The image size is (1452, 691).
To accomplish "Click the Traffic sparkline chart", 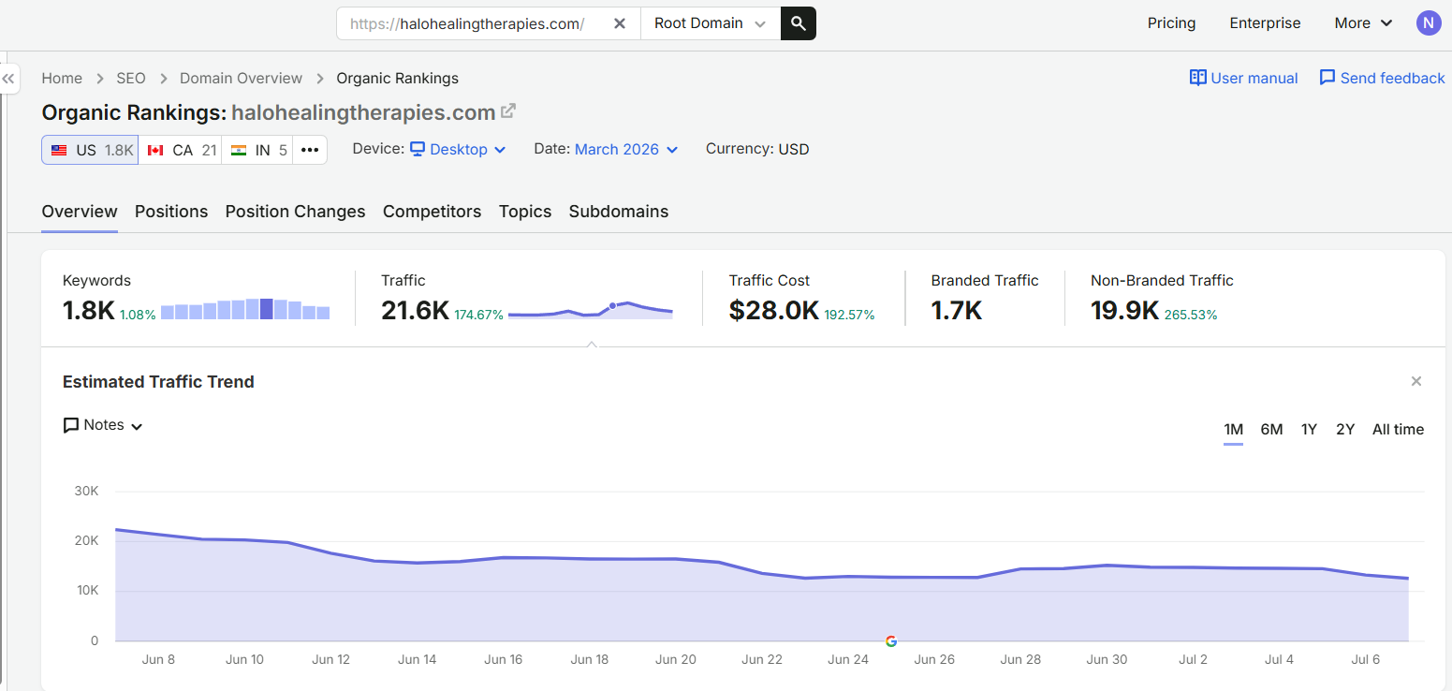I will 591,310.
